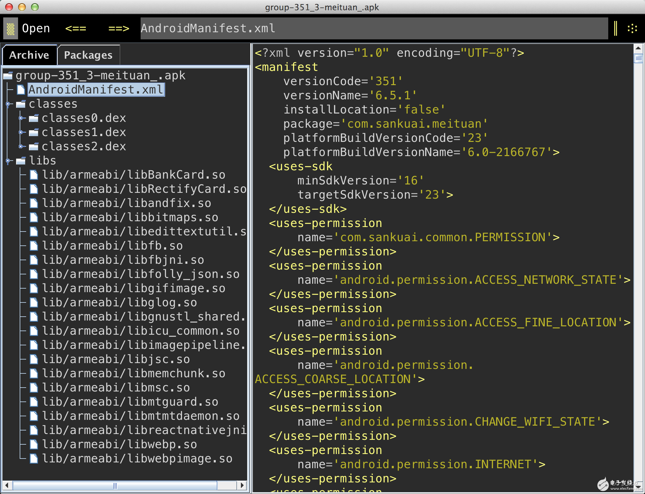Select AndroidManifest.xml label in the archive tree
Image resolution: width=645 pixels, height=494 pixels.
pyautogui.click(x=96, y=90)
